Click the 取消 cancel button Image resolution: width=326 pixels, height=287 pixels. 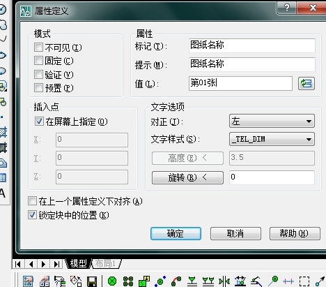[x=235, y=233]
